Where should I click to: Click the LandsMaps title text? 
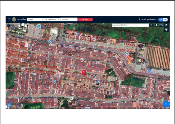(21, 19)
